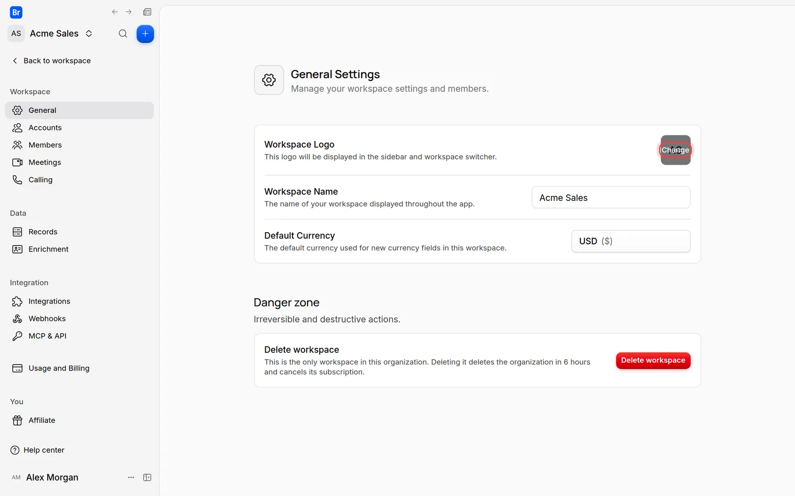The height and width of the screenshot is (496, 795).
Task: Click the Alex Morgan user profile
Action: 45,477
